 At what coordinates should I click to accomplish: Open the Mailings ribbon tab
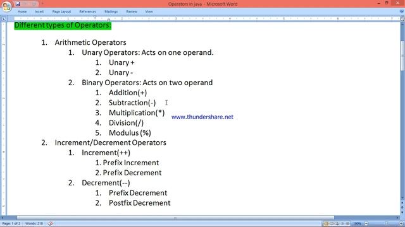[x=111, y=11]
